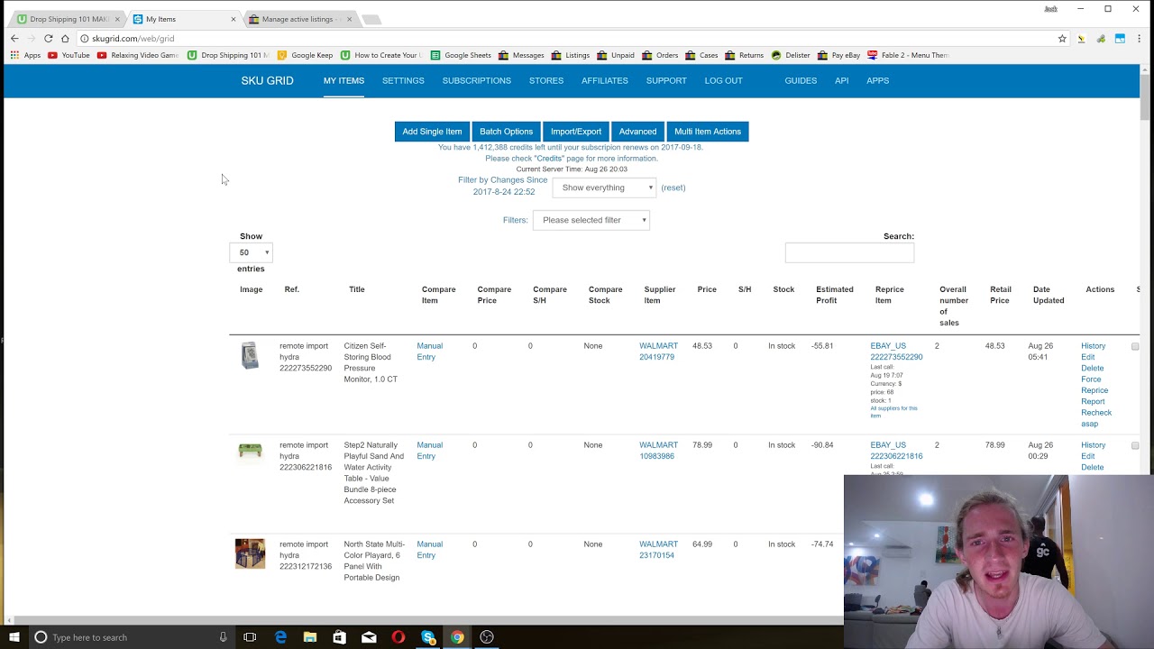Open the Google Keep bookmark
Viewport: 1154px width, 649px height.
tap(305, 55)
